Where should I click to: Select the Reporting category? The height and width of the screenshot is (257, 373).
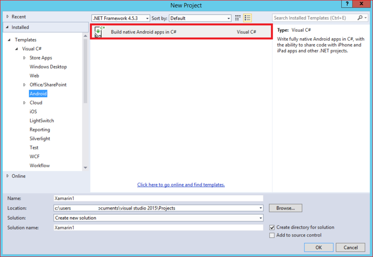(x=40, y=130)
